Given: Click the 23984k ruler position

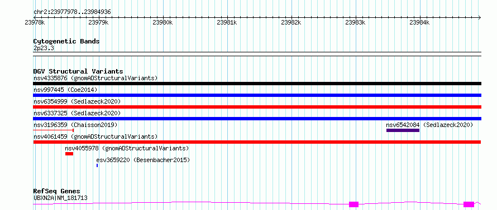Looking at the screenshot, I should [420, 22].
